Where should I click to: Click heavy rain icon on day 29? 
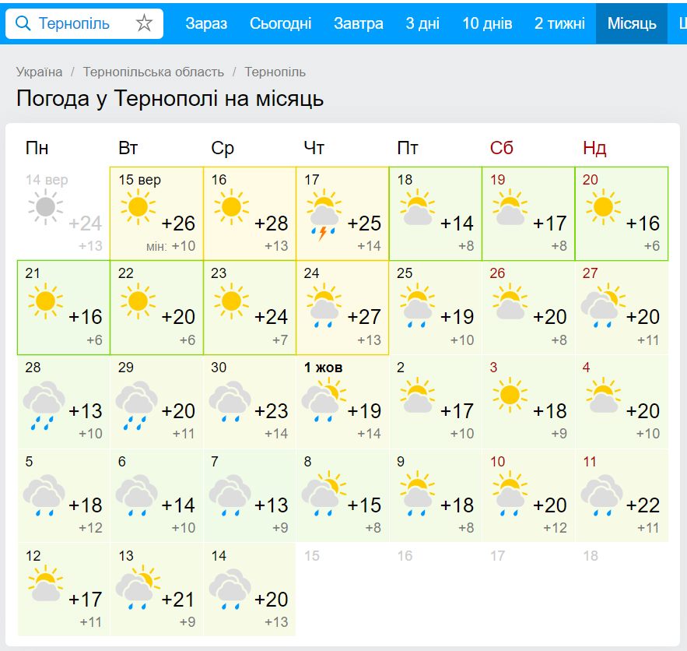click(x=137, y=406)
